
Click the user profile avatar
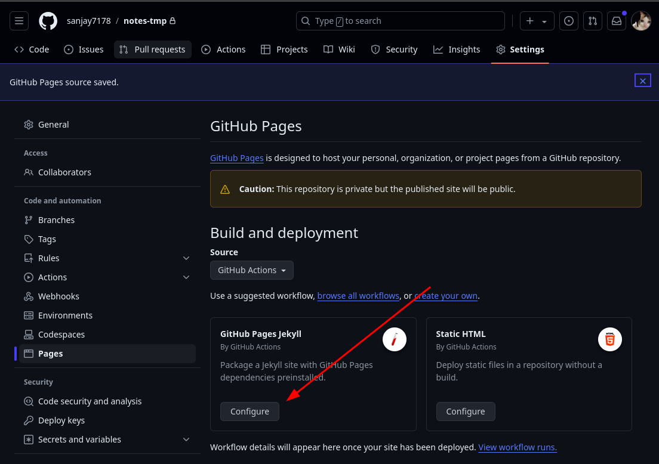coord(641,21)
